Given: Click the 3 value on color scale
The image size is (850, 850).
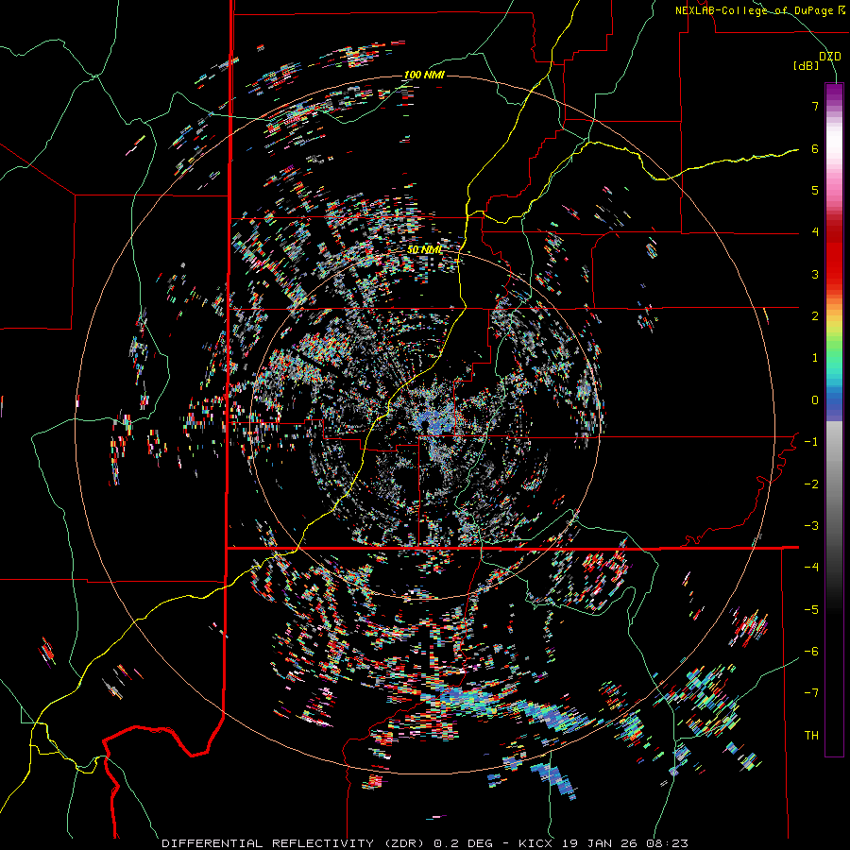Looking at the screenshot, I should [815, 274].
